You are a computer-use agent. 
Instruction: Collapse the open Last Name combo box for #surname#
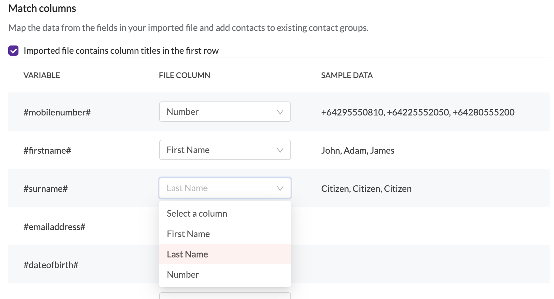pyautogui.click(x=220, y=188)
